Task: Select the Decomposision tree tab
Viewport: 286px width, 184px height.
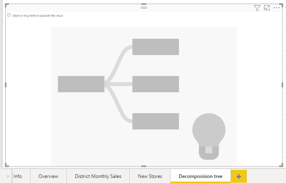Action: point(201,176)
